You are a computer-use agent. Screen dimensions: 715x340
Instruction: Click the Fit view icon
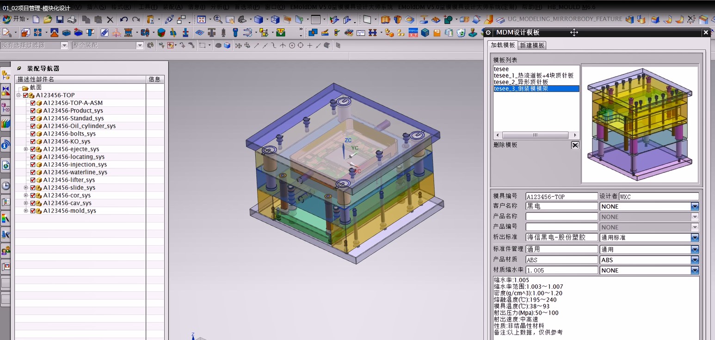click(x=201, y=19)
